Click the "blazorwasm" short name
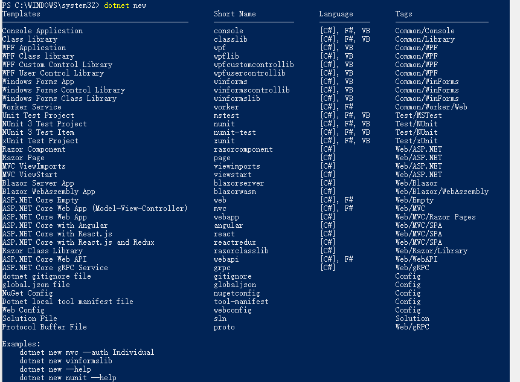The height and width of the screenshot is (382, 520). tap(235, 192)
